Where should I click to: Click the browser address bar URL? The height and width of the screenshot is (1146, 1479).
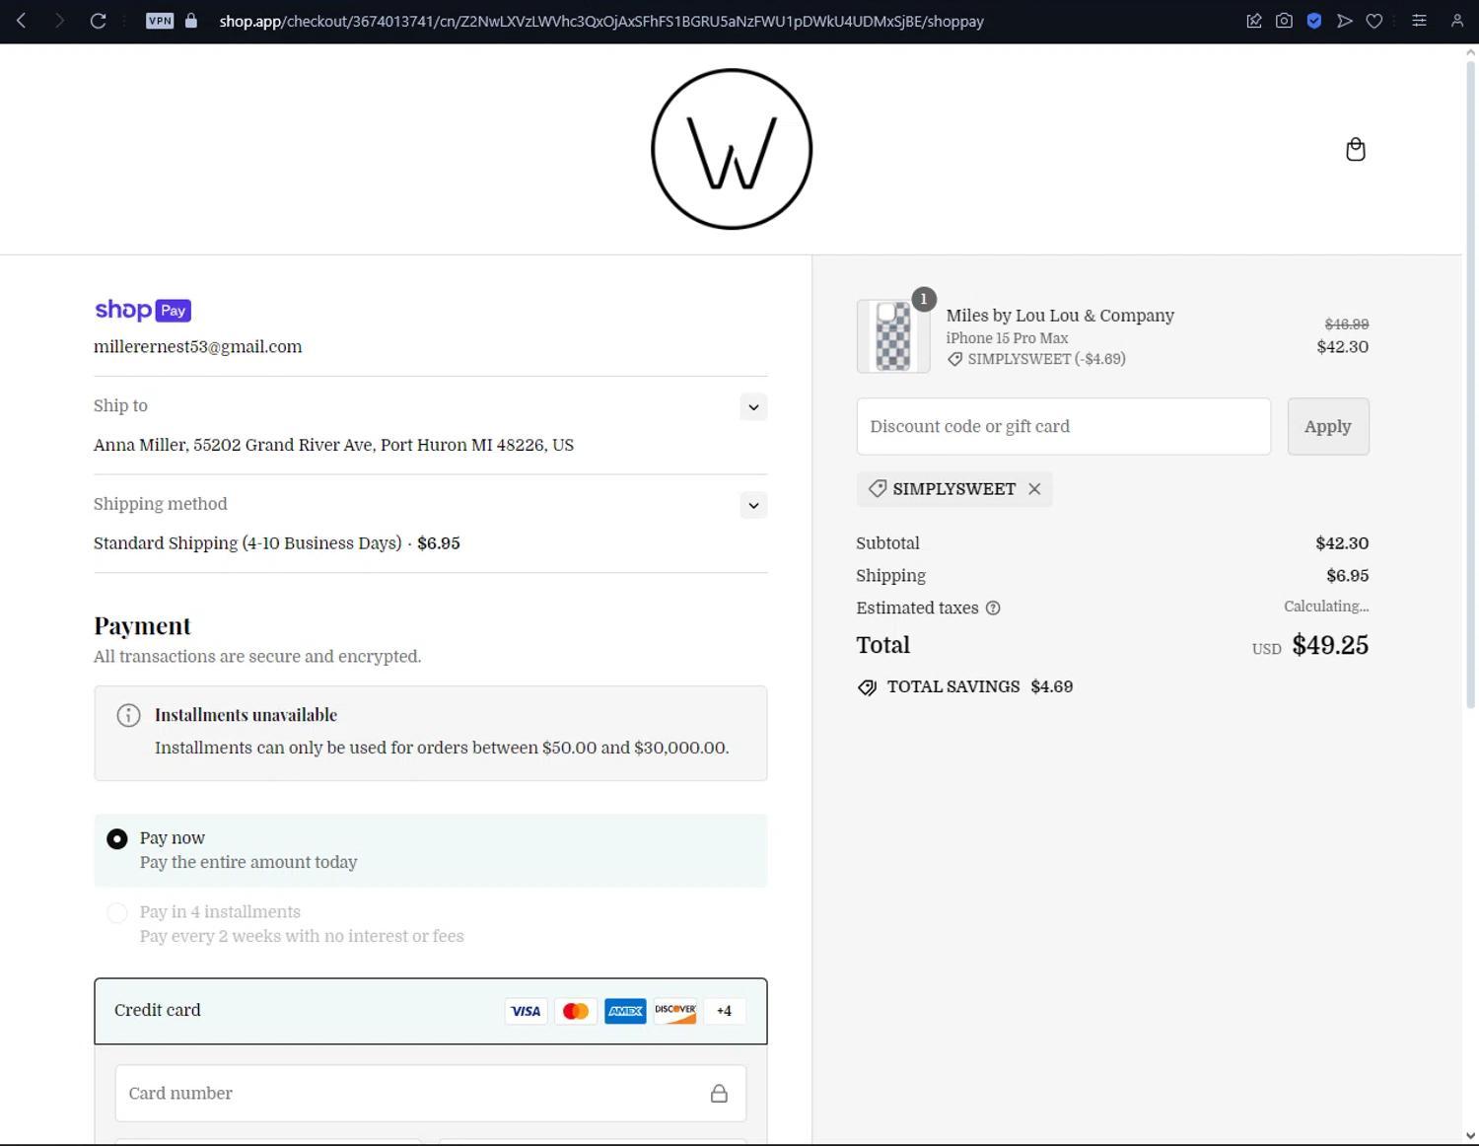(x=601, y=21)
